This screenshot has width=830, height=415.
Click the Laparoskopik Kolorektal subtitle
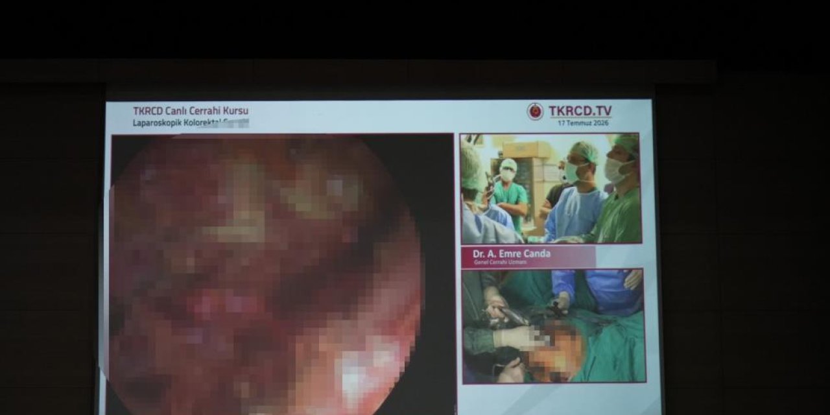point(191,123)
